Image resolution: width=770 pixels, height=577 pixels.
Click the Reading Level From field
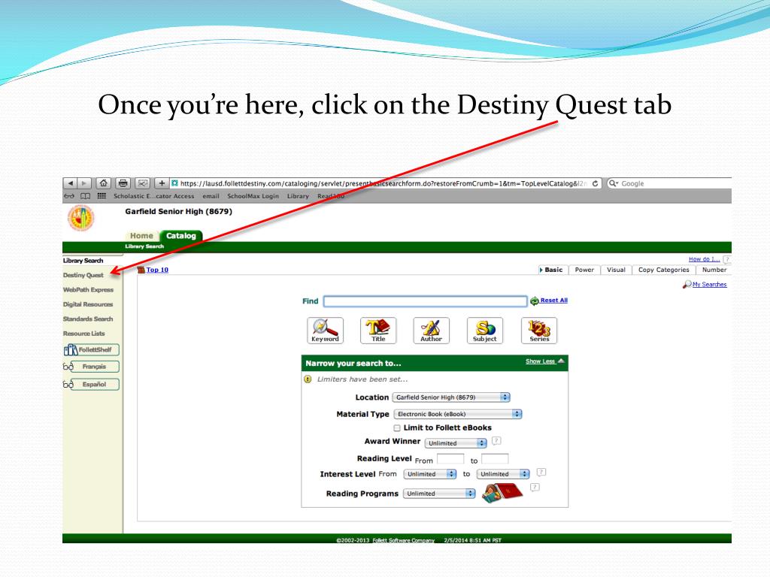[x=450, y=459]
